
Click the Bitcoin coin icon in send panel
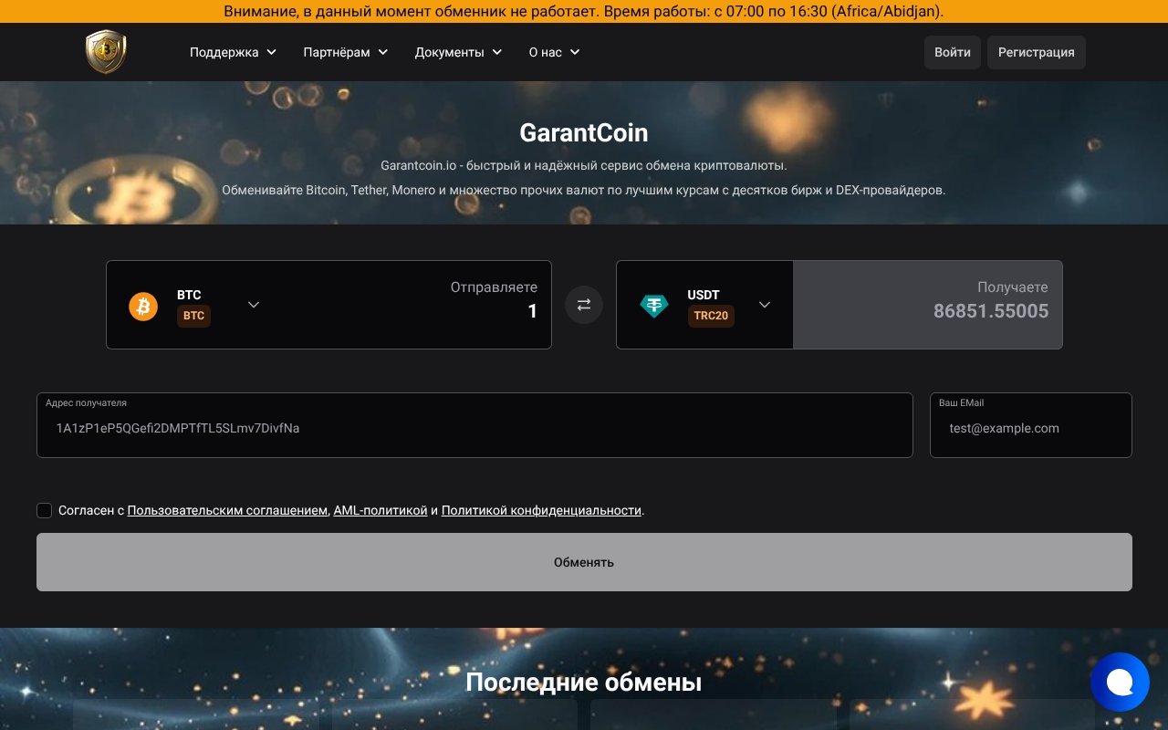coord(142,306)
